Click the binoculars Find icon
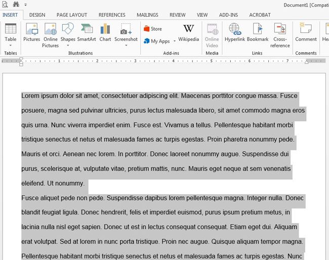329x260 pixels. [x=16, y=4]
